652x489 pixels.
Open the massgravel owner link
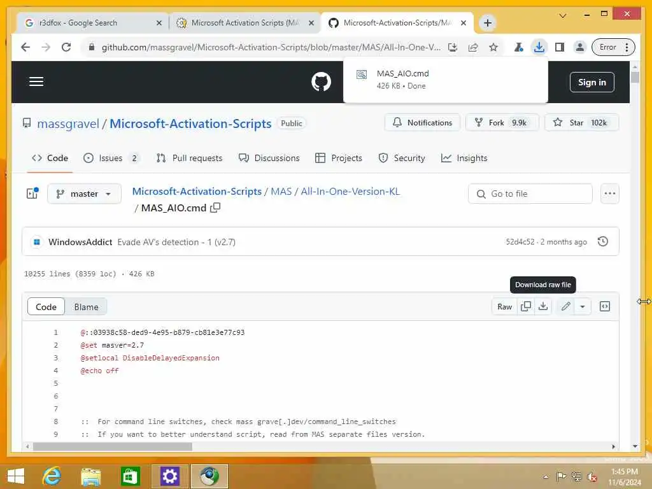tap(68, 124)
